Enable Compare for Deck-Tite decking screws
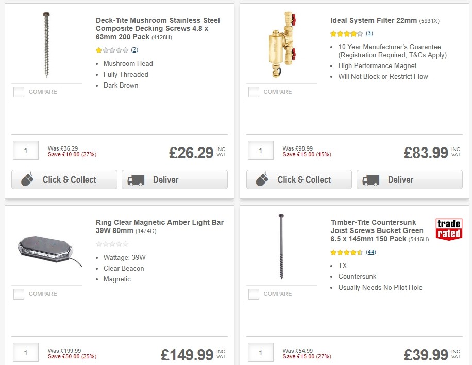This screenshot has width=472, height=365. pos(19,92)
